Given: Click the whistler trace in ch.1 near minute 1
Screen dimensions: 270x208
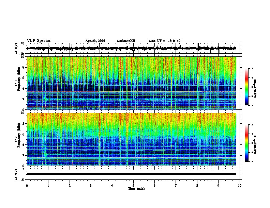Looking at the screenshot, I should tap(45, 98).
